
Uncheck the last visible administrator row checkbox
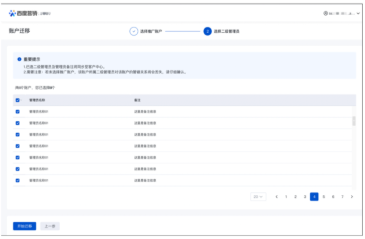tap(17, 181)
